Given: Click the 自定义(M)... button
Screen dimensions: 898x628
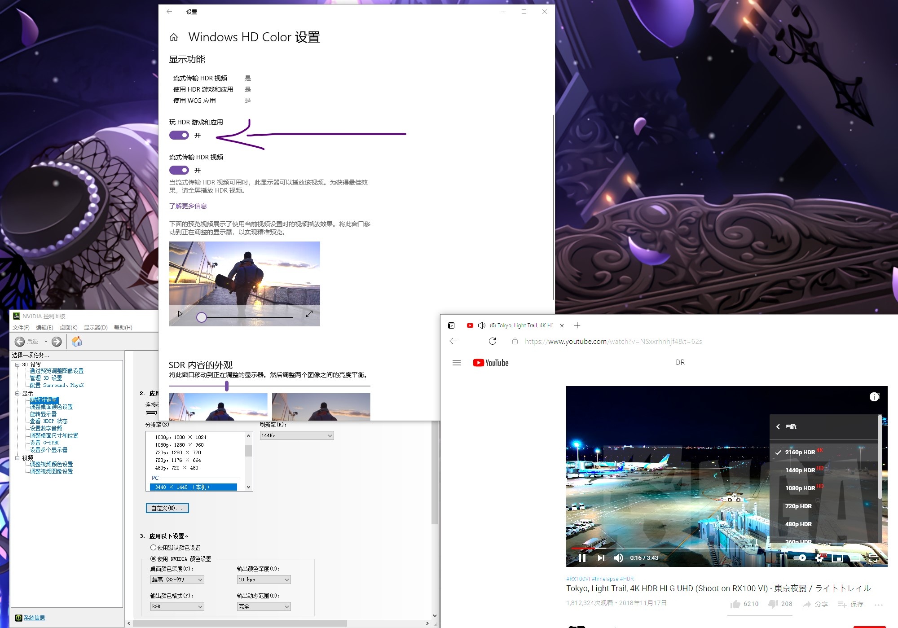Looking at the screenshot, I should (167, 508).
